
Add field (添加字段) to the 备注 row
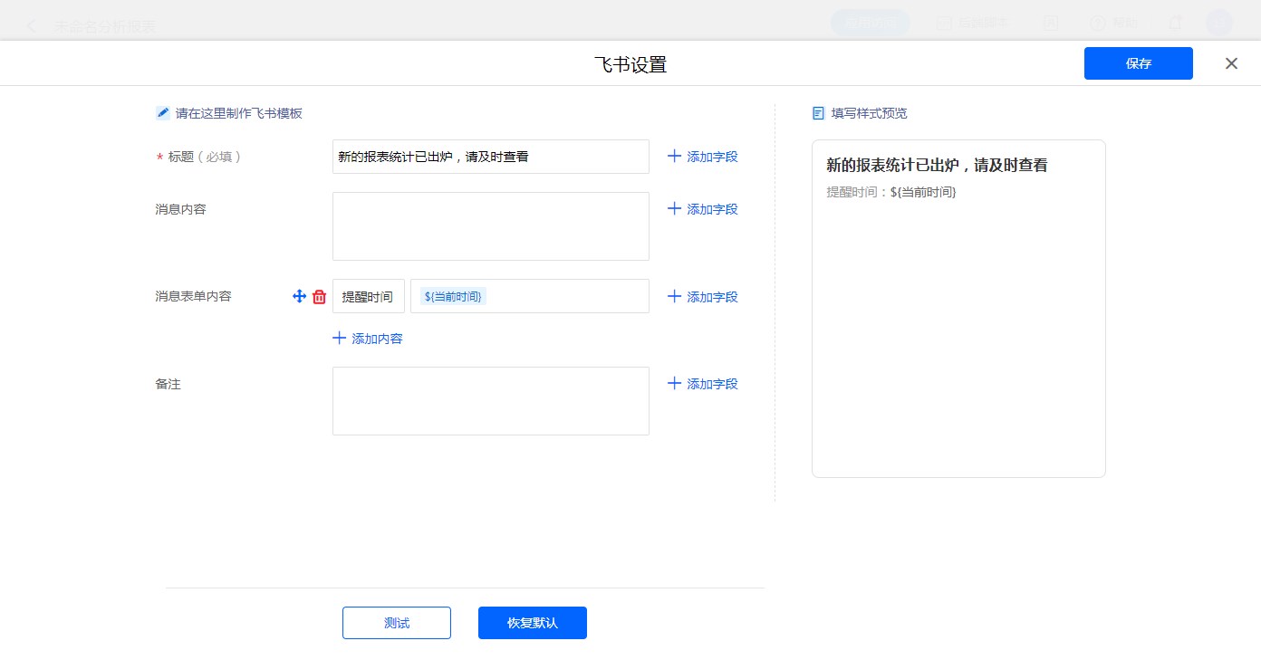click(703, 384)
